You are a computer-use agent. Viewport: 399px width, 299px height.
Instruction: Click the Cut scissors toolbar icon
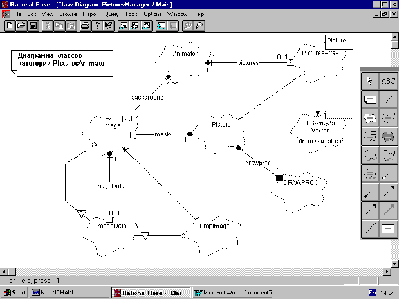[x=48, y=26]
